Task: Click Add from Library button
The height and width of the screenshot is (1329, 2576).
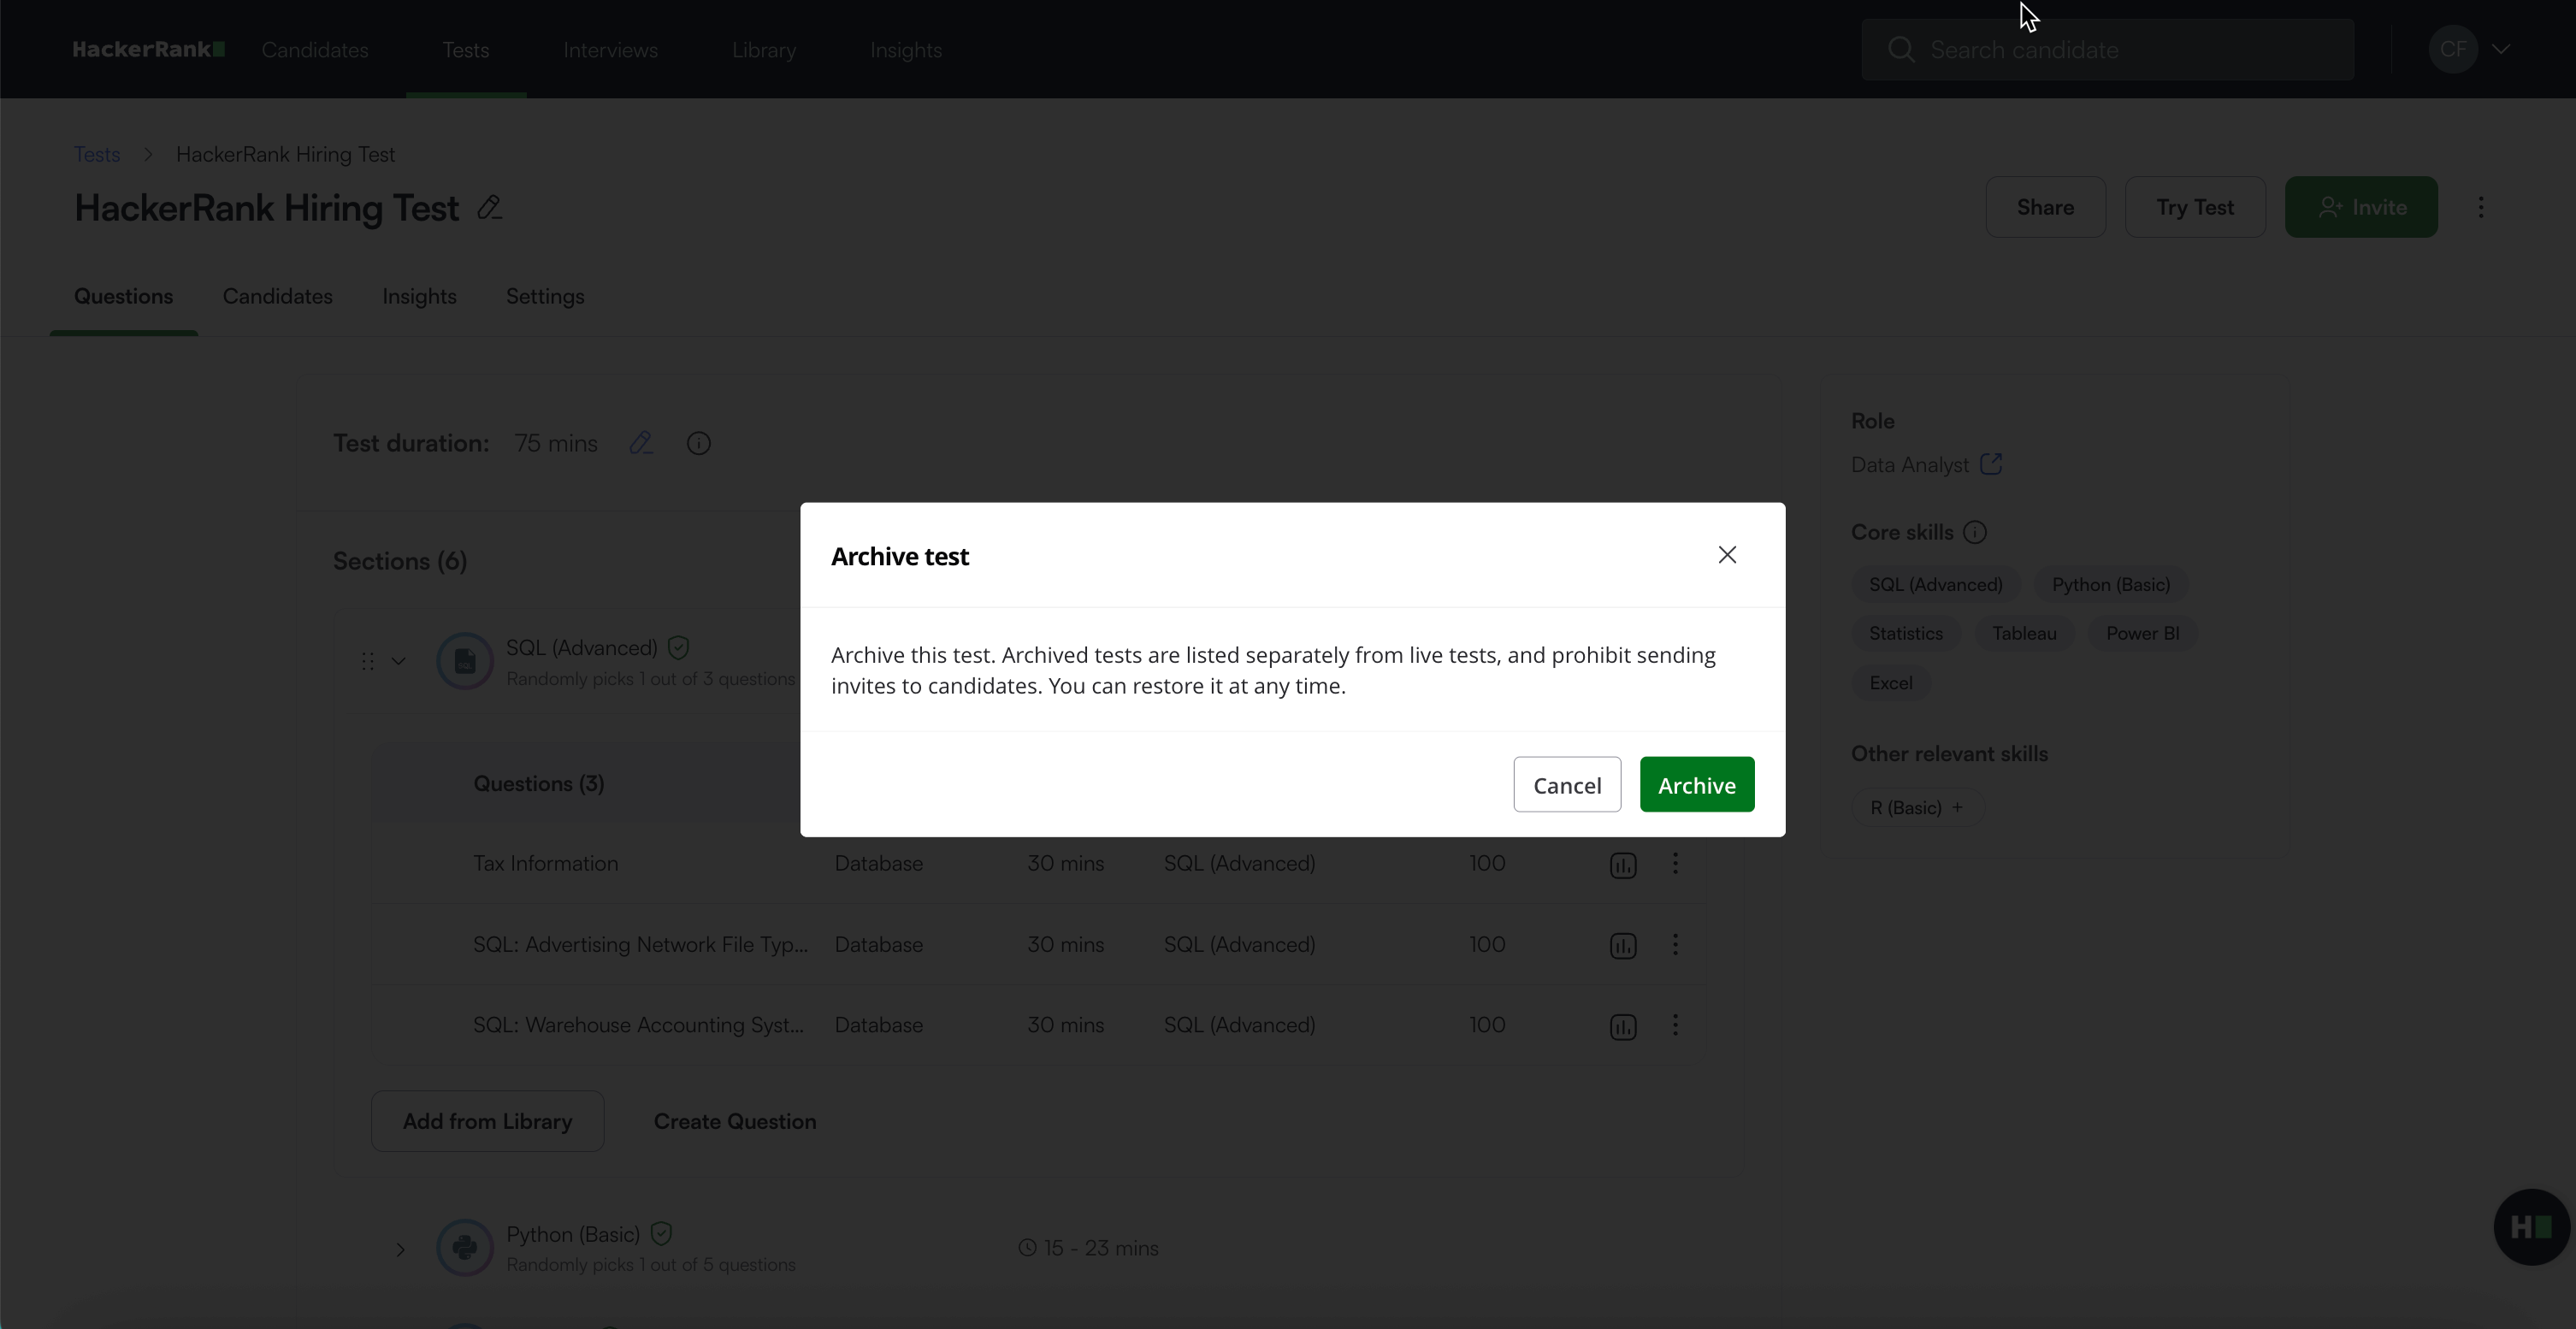Action: point(487,1121)
